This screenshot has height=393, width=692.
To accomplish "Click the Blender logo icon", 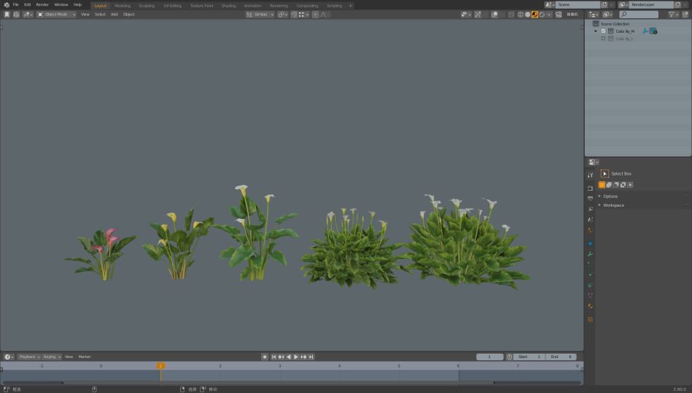I will [x=6, y=5].
